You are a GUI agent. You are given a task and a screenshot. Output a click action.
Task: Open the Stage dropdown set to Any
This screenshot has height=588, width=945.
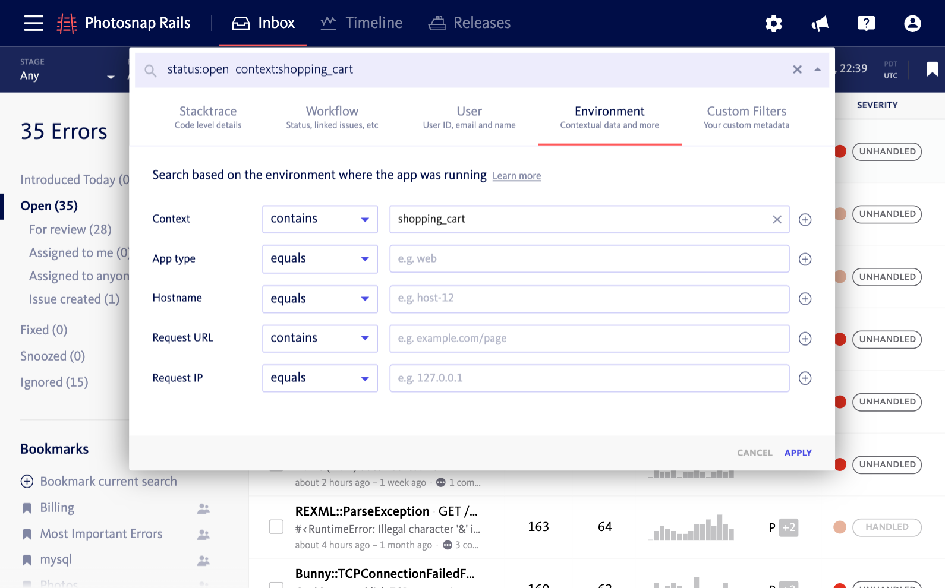point(67,69)
